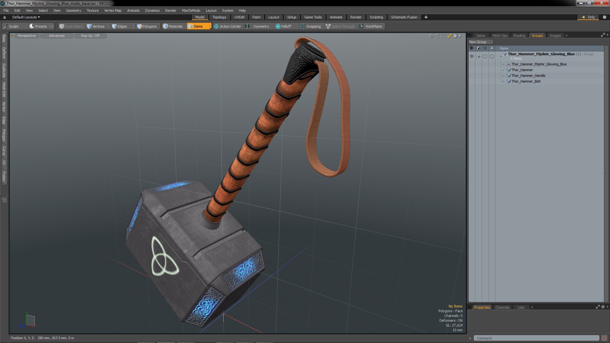Toggle visibility eye of Thor_Hammer_Mjolnir_Glowing_Blue group
610x343 pixels.
tap(471, 56)
